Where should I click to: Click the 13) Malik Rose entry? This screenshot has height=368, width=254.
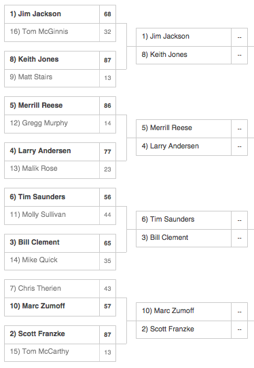60,169
